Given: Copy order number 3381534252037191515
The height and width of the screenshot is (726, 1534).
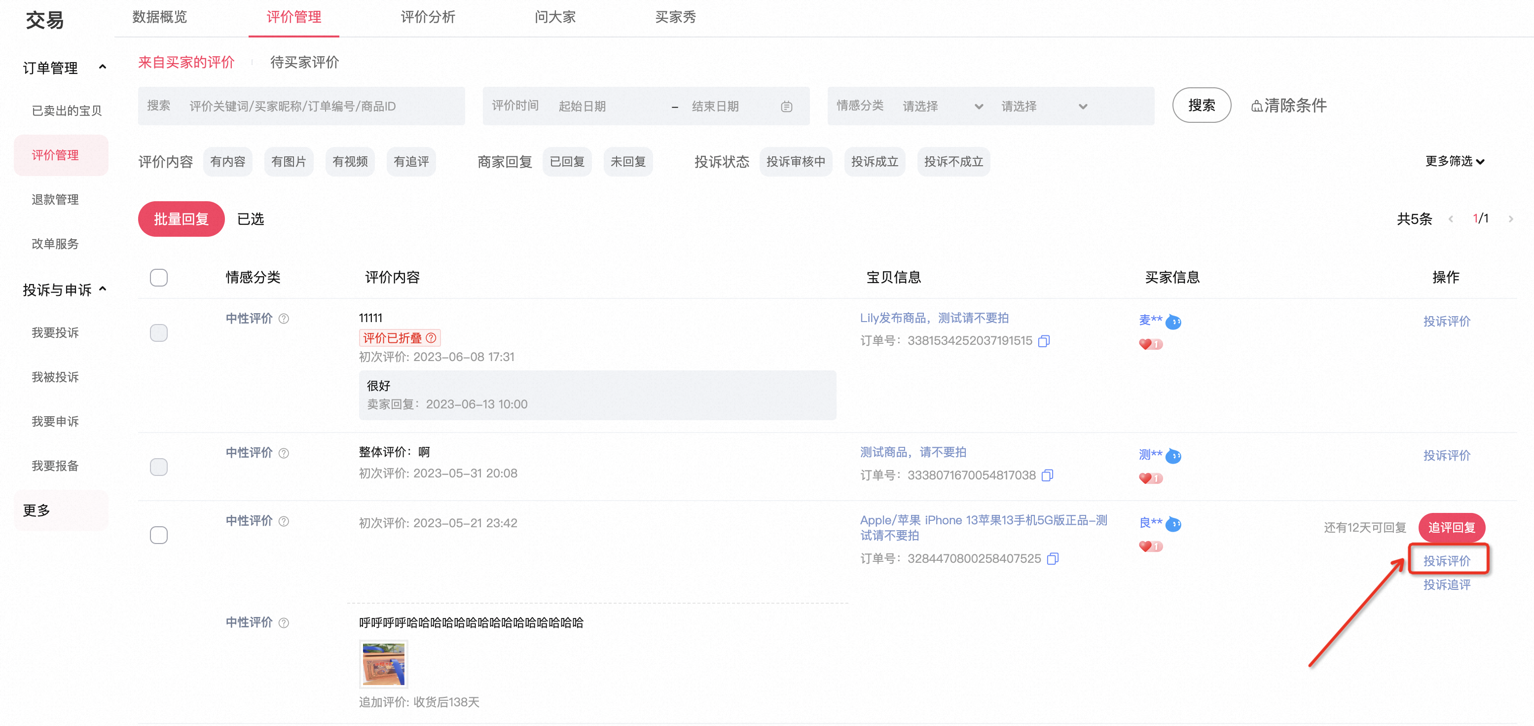Looking at the screenshot, I should 1044,341.
